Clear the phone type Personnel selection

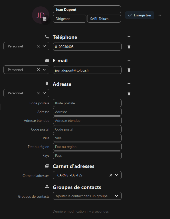[38, 46]
